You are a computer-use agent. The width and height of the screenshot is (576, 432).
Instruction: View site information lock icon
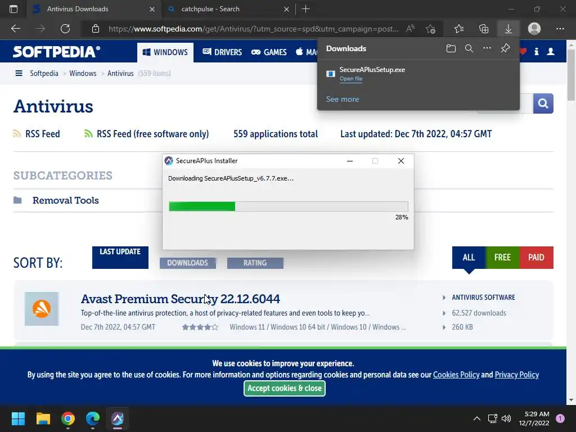pos(96,29)
